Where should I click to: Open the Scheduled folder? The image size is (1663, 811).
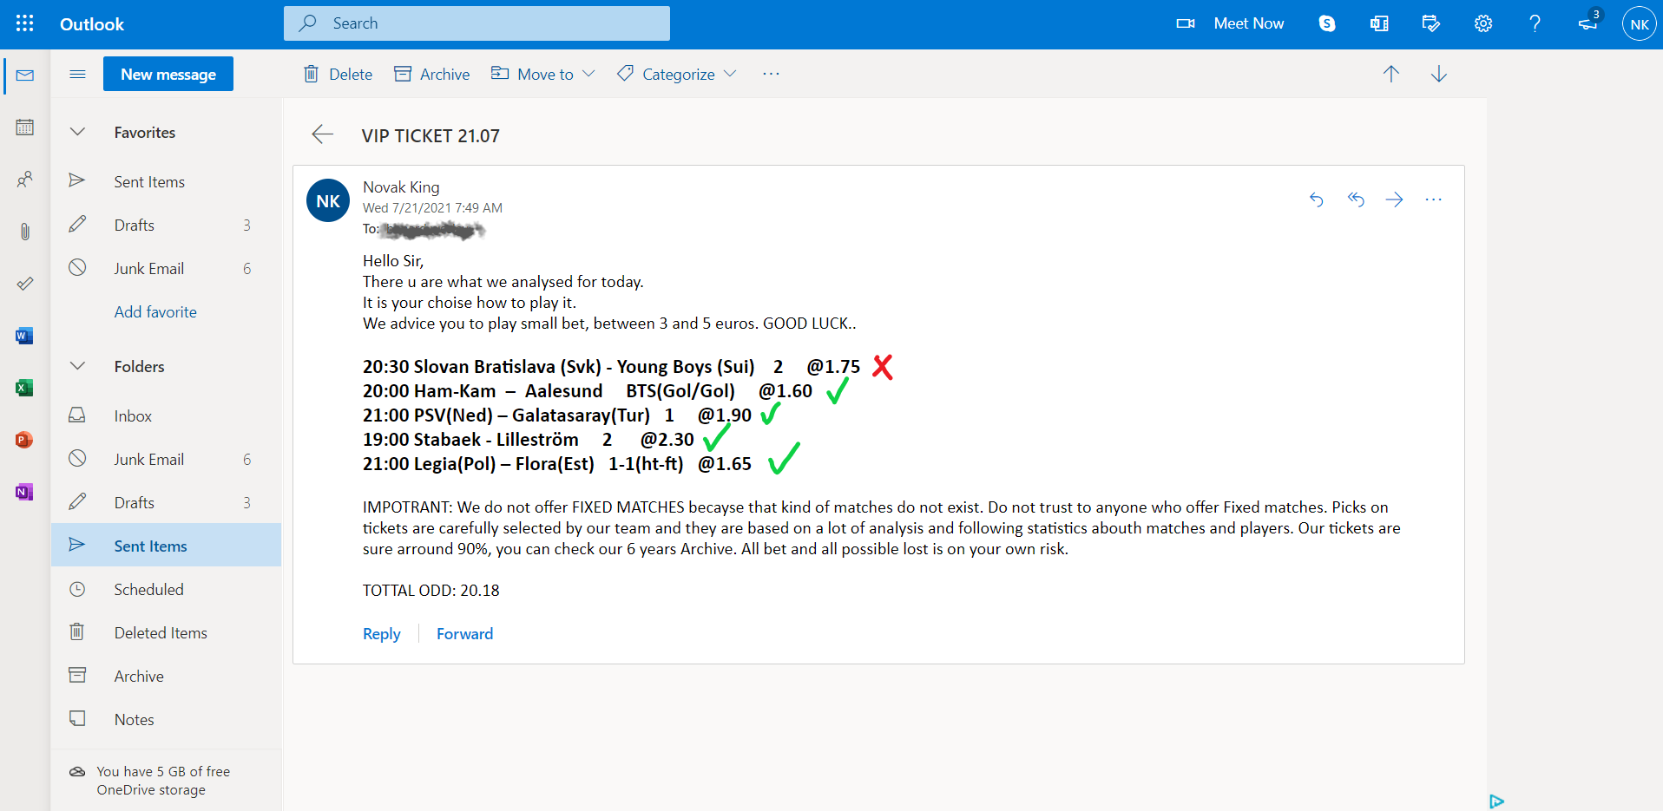166,589
